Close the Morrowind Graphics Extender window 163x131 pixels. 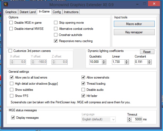tap(154, 4)
